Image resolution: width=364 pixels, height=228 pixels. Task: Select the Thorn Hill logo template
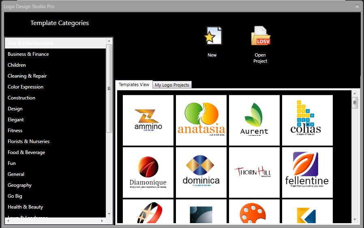[x=254, y=172]
